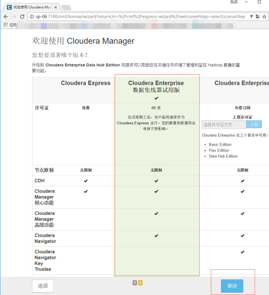
Task: Click the Cloudera Navigator Key Trustee label
Action: (45, 261)
